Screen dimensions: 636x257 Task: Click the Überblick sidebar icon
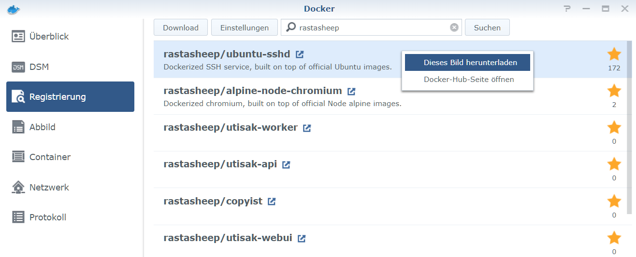18,36
